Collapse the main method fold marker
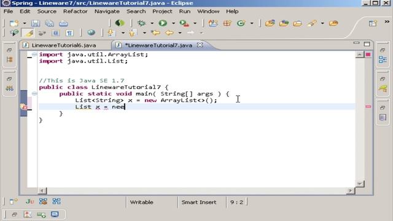This screenshot has height=221, width=393. (34, 93)
